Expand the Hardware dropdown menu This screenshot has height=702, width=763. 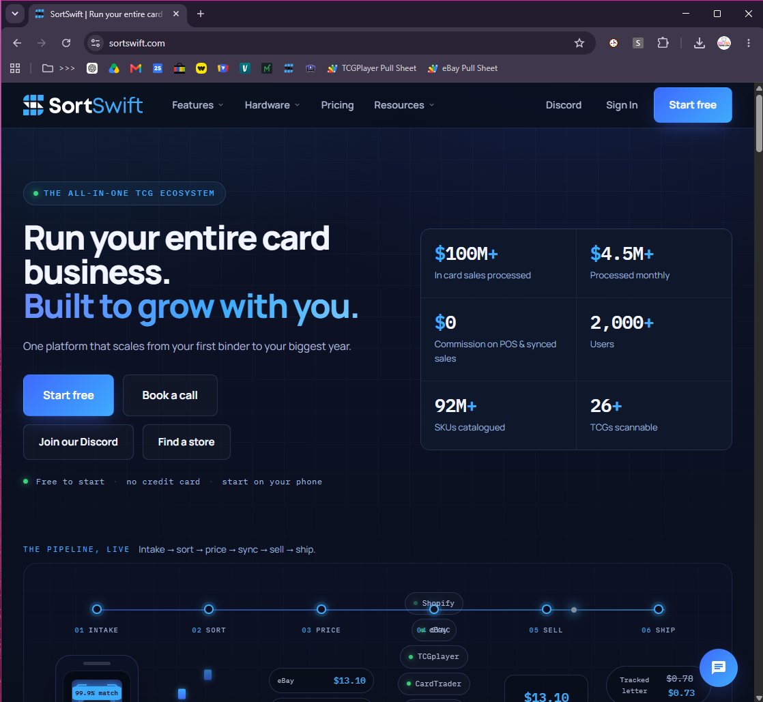pyautogui.click(x=272, y=105)
